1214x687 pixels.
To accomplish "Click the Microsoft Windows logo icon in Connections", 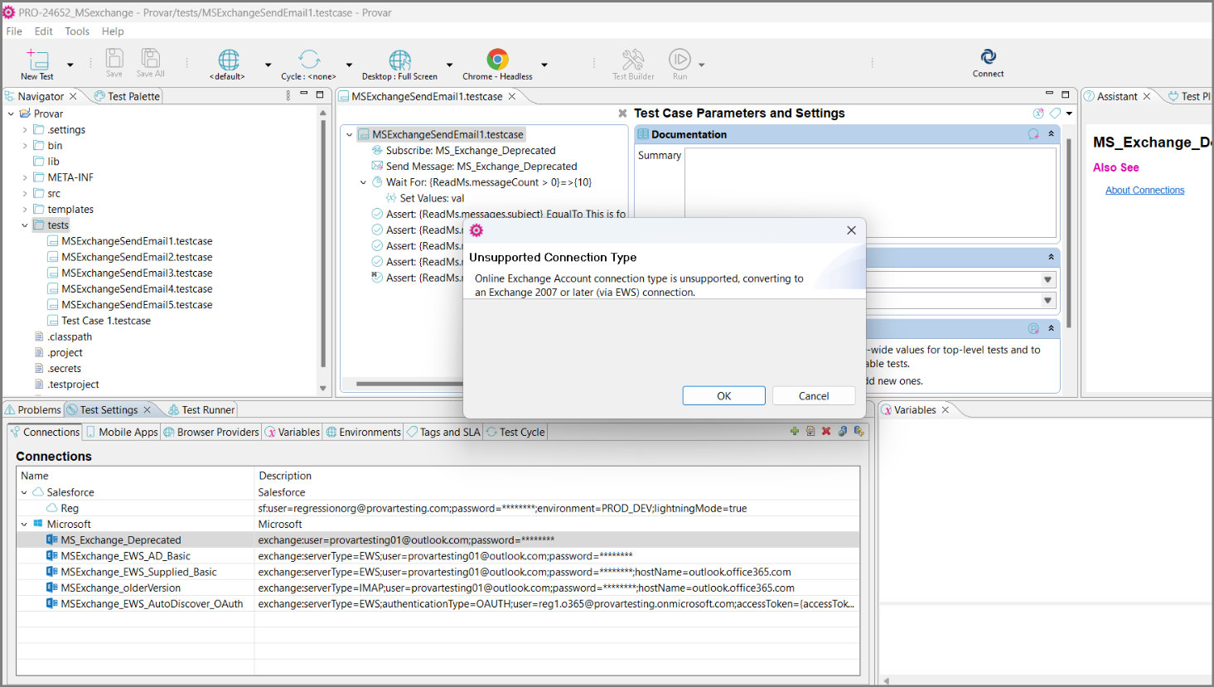I will [38, 524].
